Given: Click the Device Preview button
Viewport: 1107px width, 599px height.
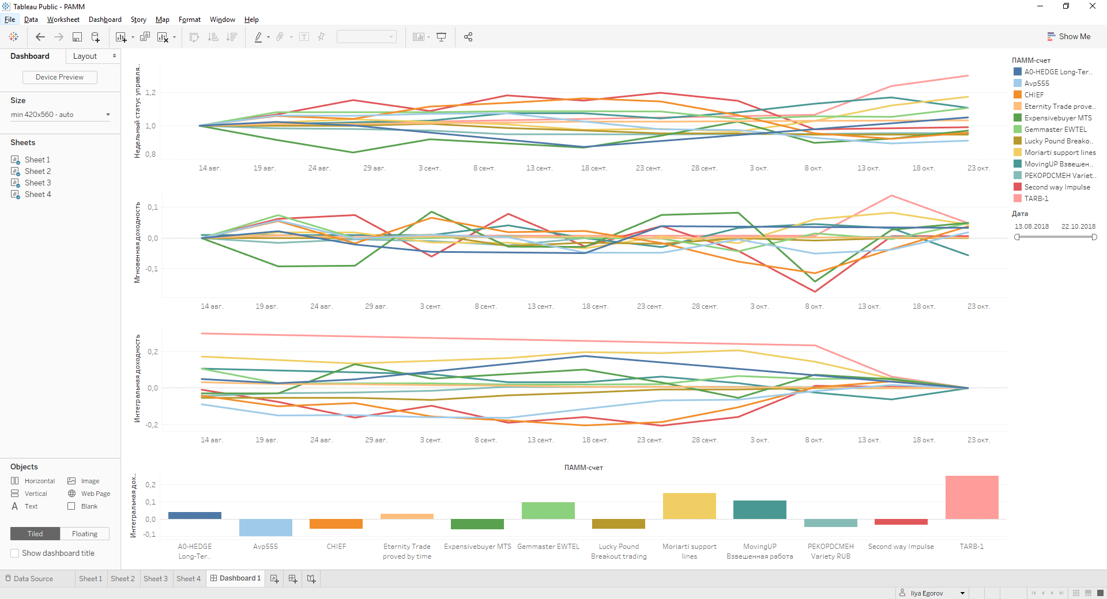Looking at the screenshot, I should click(x=60, y=77).
